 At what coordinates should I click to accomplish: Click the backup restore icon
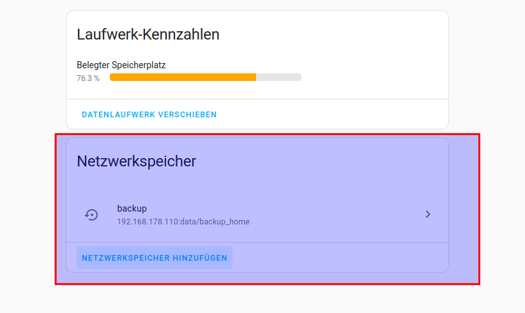click(91, 215)
